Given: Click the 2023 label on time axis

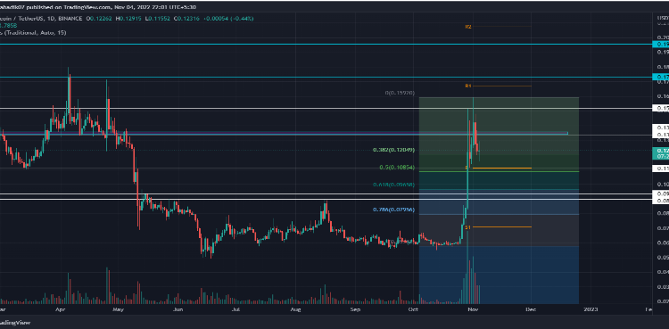Looking at the screenshot, I should (591, 308).
